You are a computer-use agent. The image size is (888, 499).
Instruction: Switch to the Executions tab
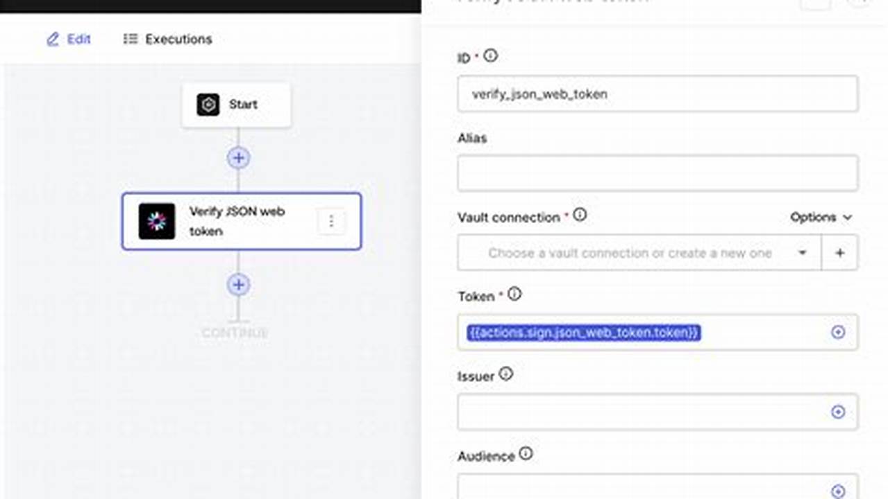tap(167, 39)
